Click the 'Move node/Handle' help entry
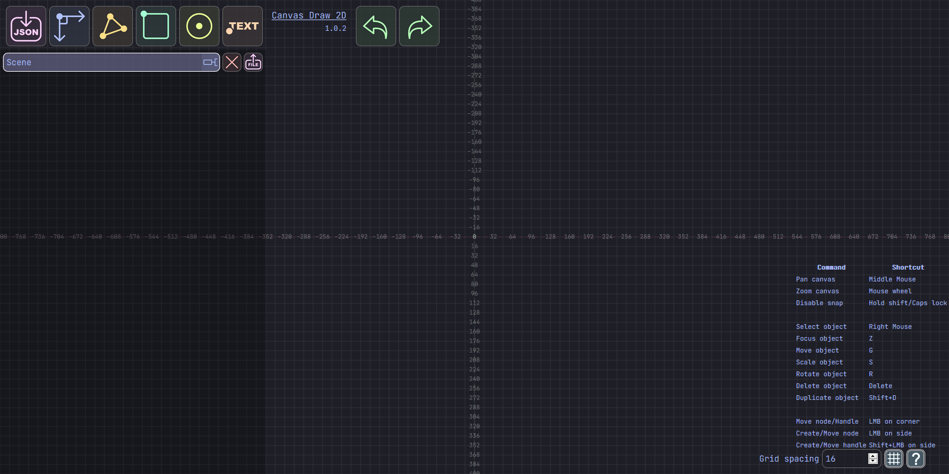Screen dimensions: 949x474 pos(827,421)
